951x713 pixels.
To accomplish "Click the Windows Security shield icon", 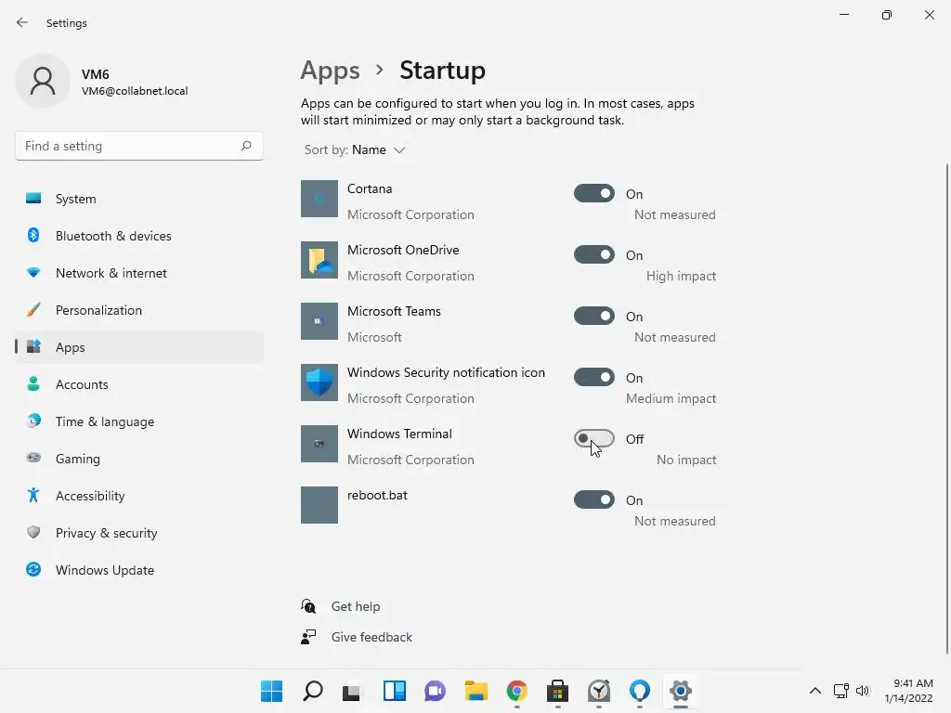I will pos(319,382).
